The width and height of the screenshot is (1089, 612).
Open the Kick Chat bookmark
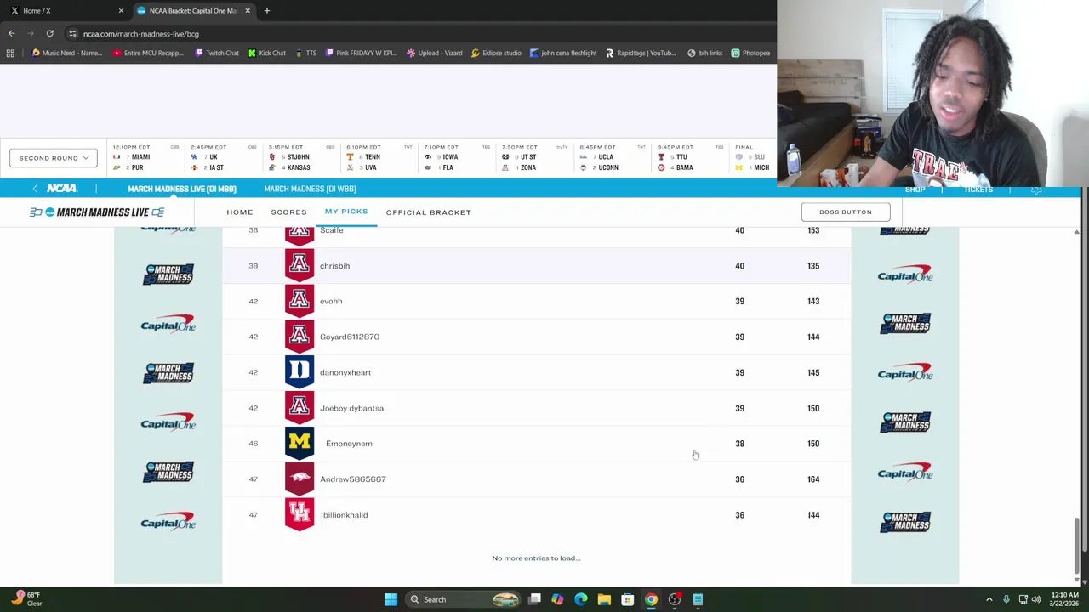[x=267, y=53]
